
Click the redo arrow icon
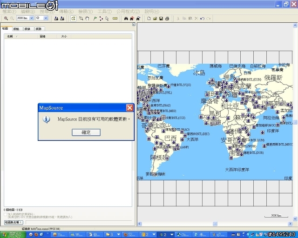tap(208, 19)
